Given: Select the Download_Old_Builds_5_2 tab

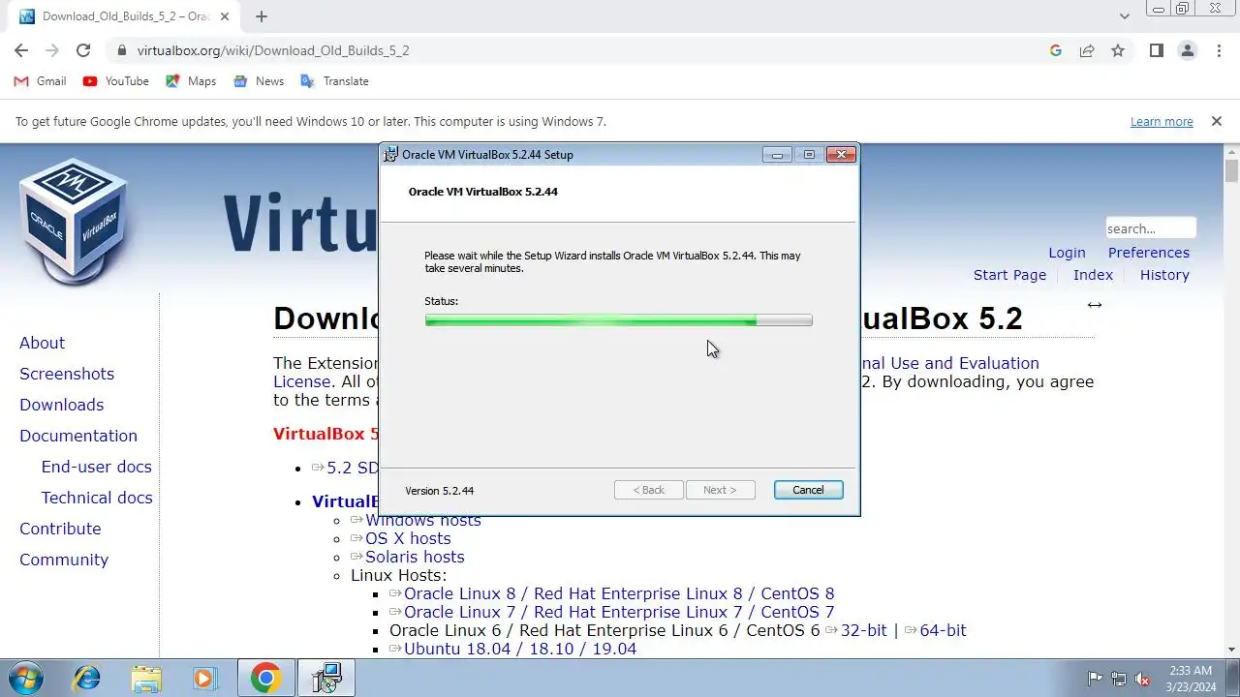Looking at the screenshot, I should pos(126,16).
